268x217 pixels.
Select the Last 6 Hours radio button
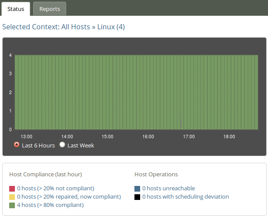(17, 145)
